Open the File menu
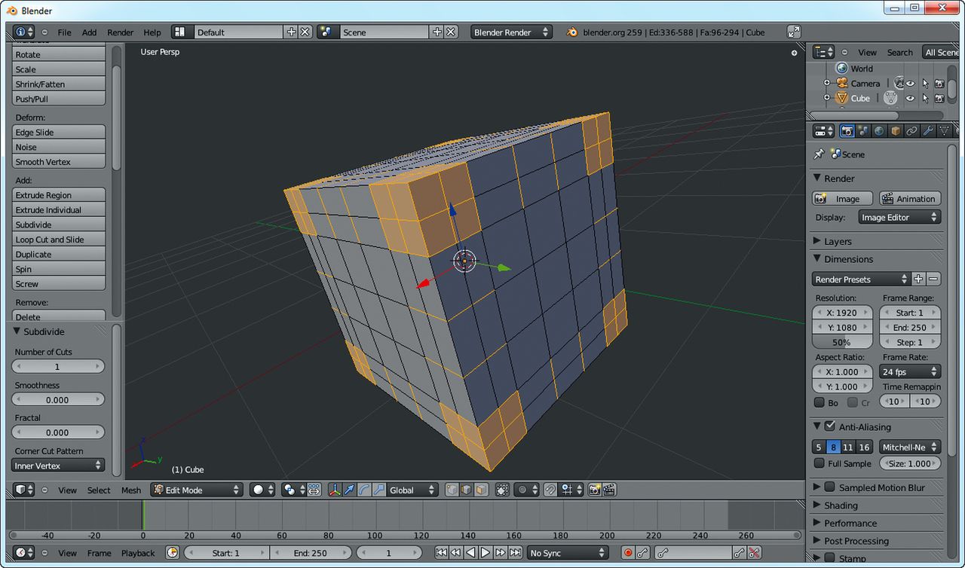Screen dimensions: 965x568 coord(65,32)
